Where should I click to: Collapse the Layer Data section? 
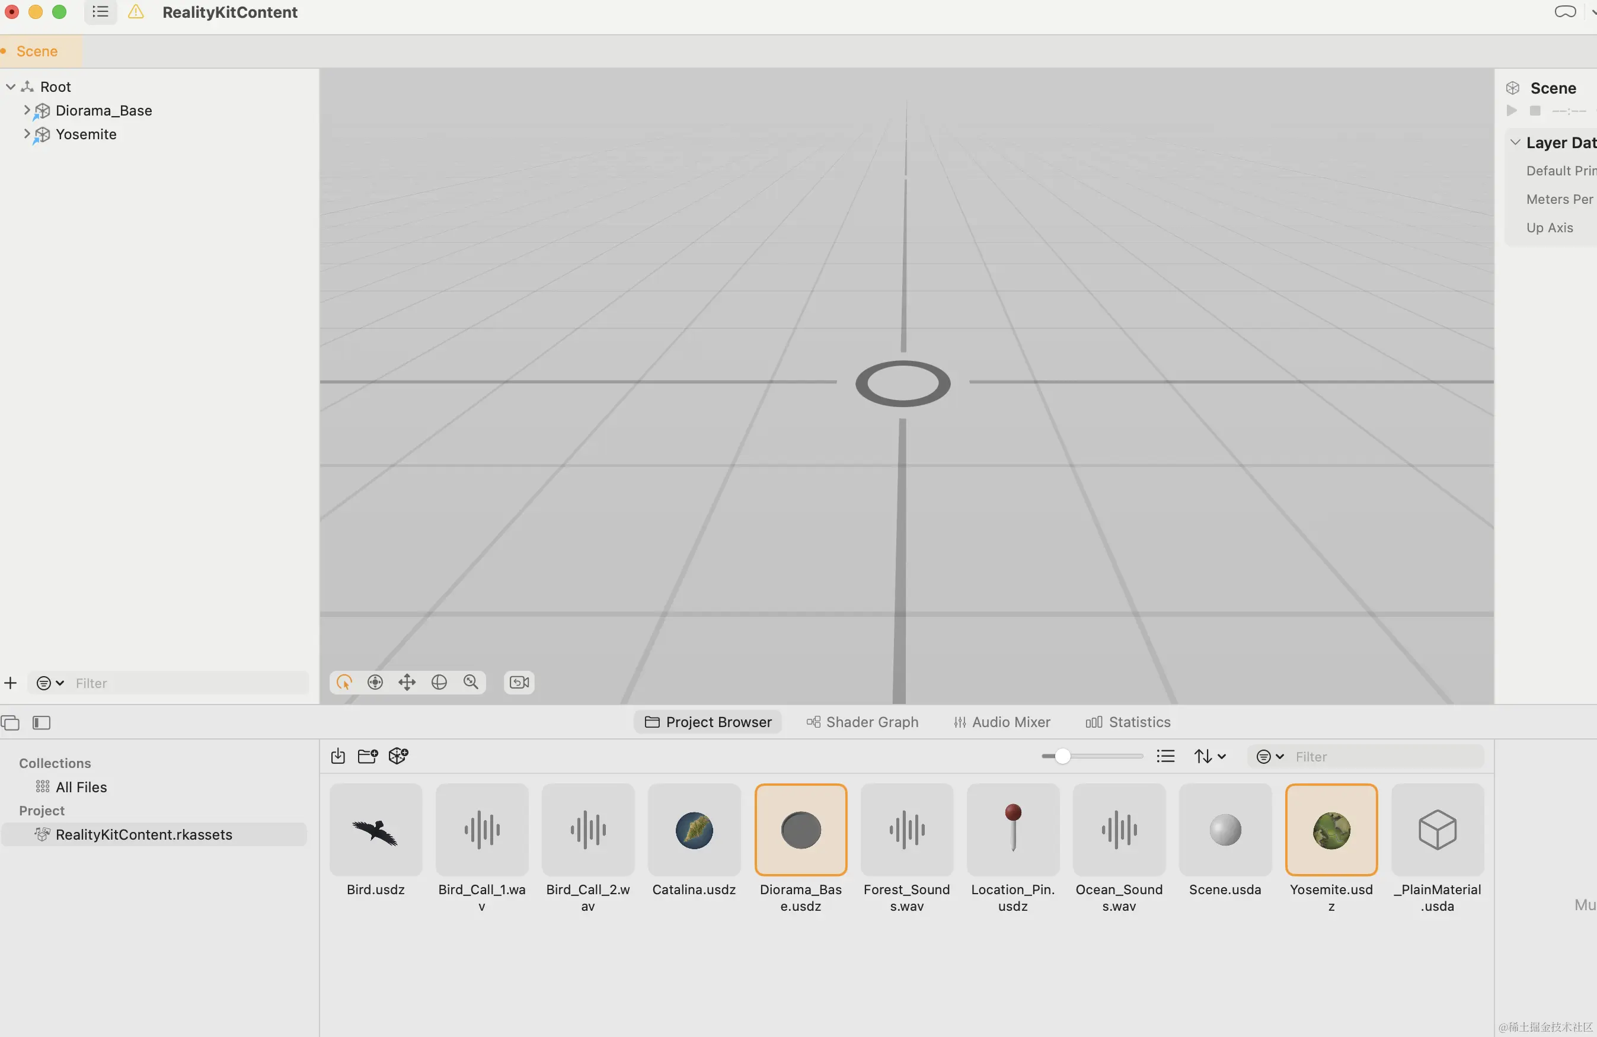[1515, 142]
